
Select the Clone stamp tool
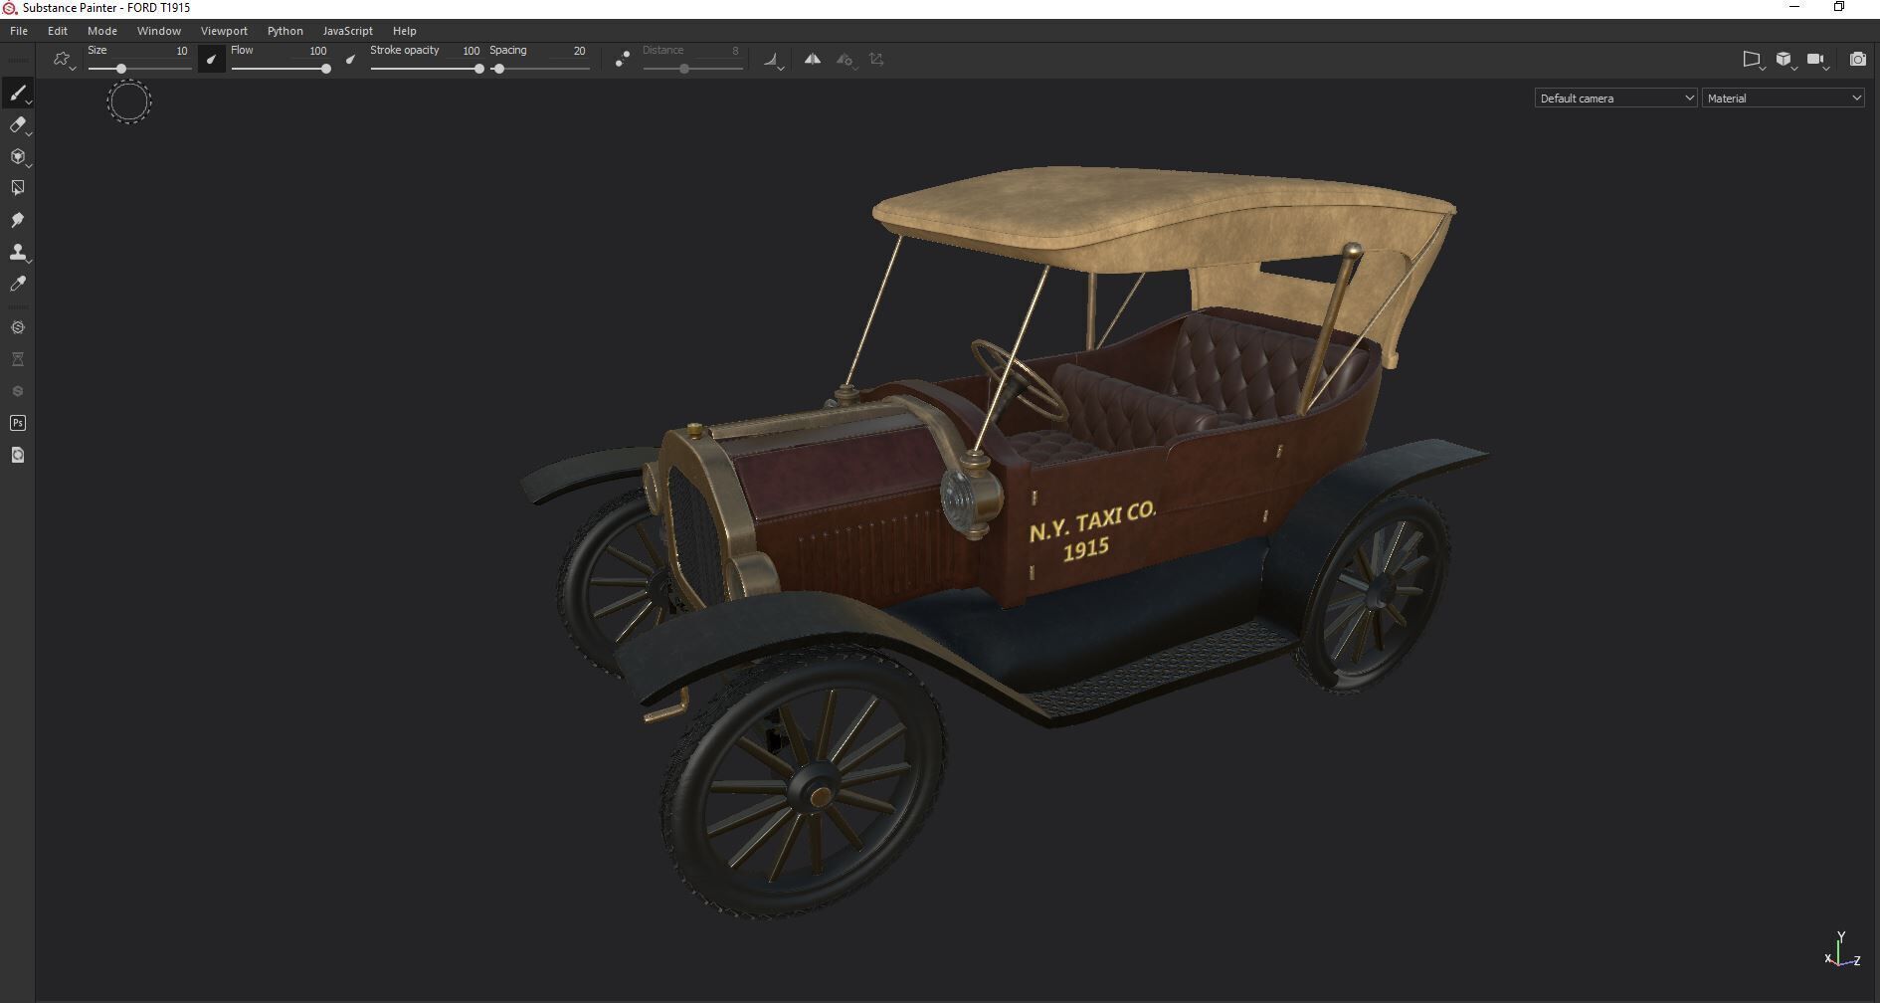(17, 252)
